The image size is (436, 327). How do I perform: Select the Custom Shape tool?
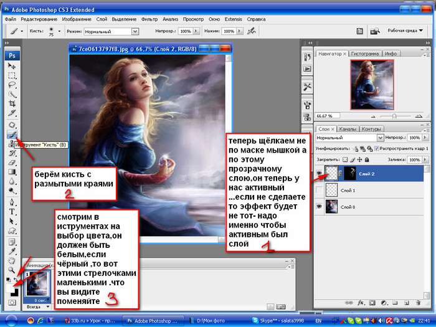click(12, 230)
